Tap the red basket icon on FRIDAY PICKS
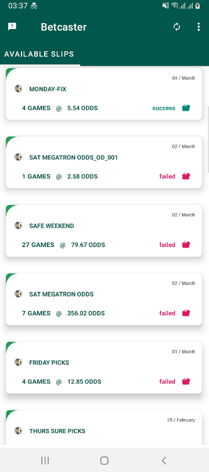This screenshot has height=472, width=209. pyautogui.click(x=186, y=381)
